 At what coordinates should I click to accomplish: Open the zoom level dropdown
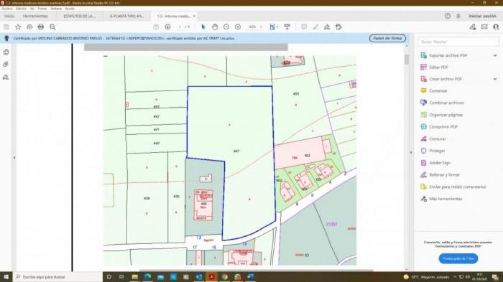click(x=261, y=27)
